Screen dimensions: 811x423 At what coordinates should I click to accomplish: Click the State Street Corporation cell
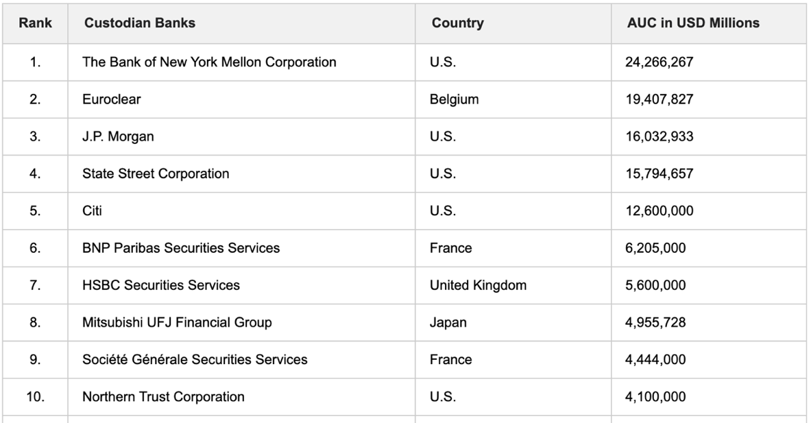pos(241,173)
